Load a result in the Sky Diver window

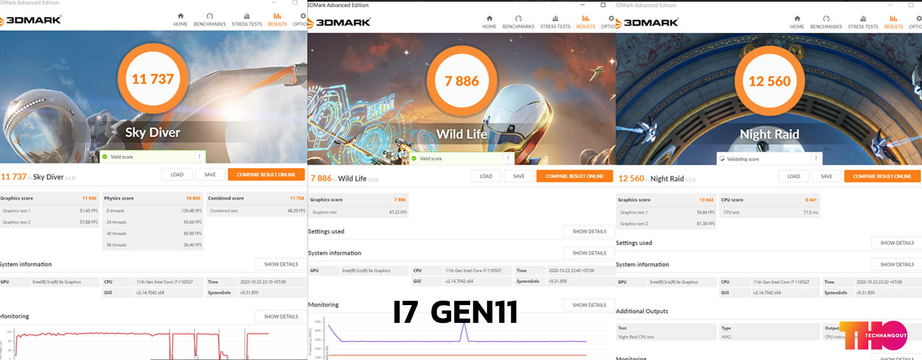pyautogui.click(x=177, y=174)
